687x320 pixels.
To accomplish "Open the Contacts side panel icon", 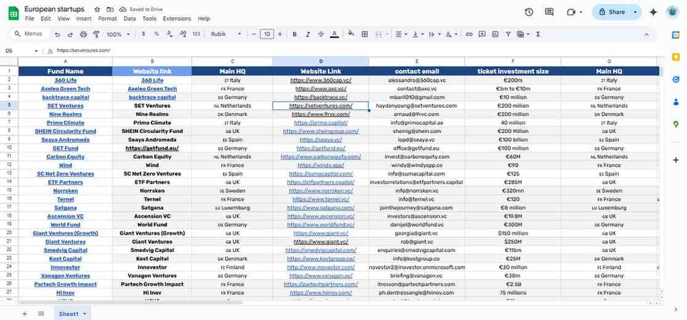I will pos(675,102).
